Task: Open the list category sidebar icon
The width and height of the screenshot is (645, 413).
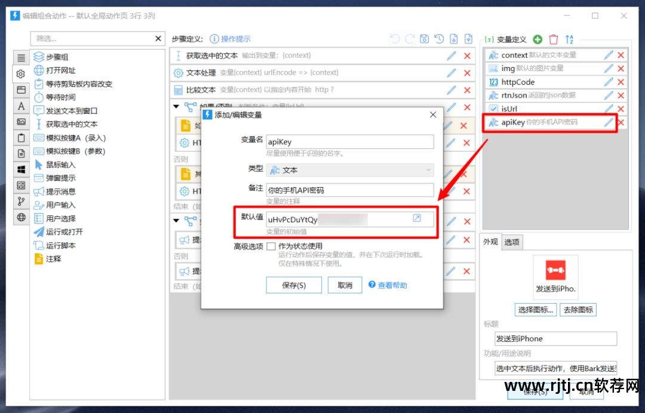Action: 21,58
